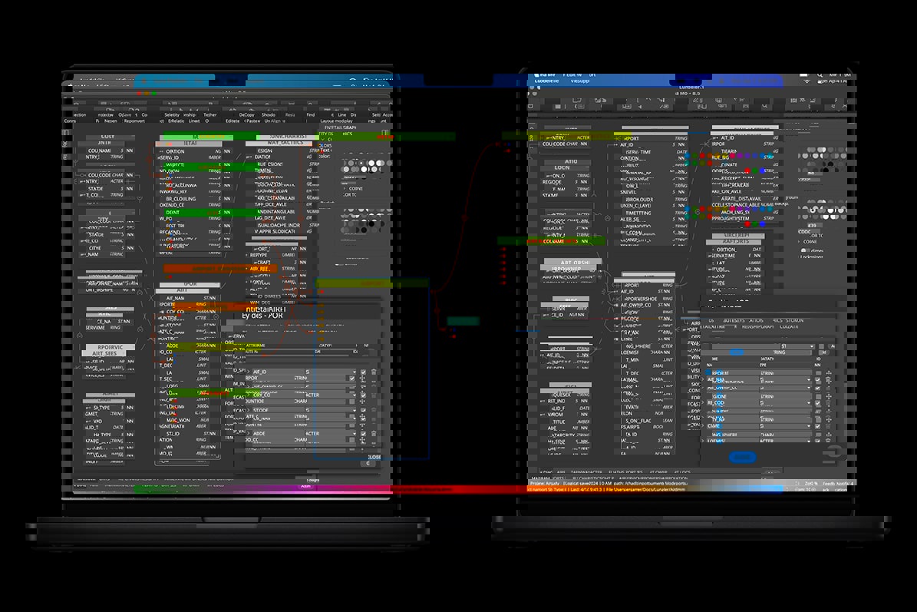Screen dimensions: 917x612
Task: Enable the NN checkbox beside REGIONE
Action: click(818, 396)
